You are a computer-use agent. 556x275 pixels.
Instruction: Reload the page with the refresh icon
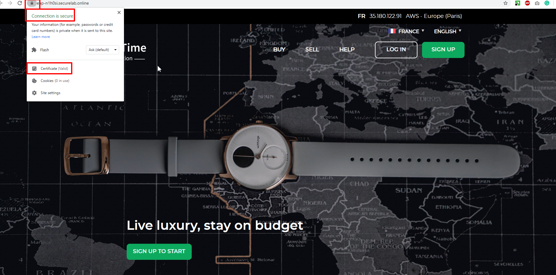pos(20,3)
